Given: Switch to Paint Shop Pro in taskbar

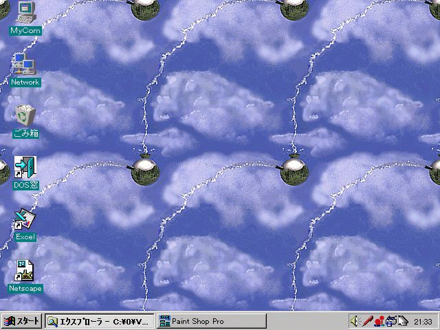Looking at the screenshot, I should pyautogui.click(x=210, y=321).
